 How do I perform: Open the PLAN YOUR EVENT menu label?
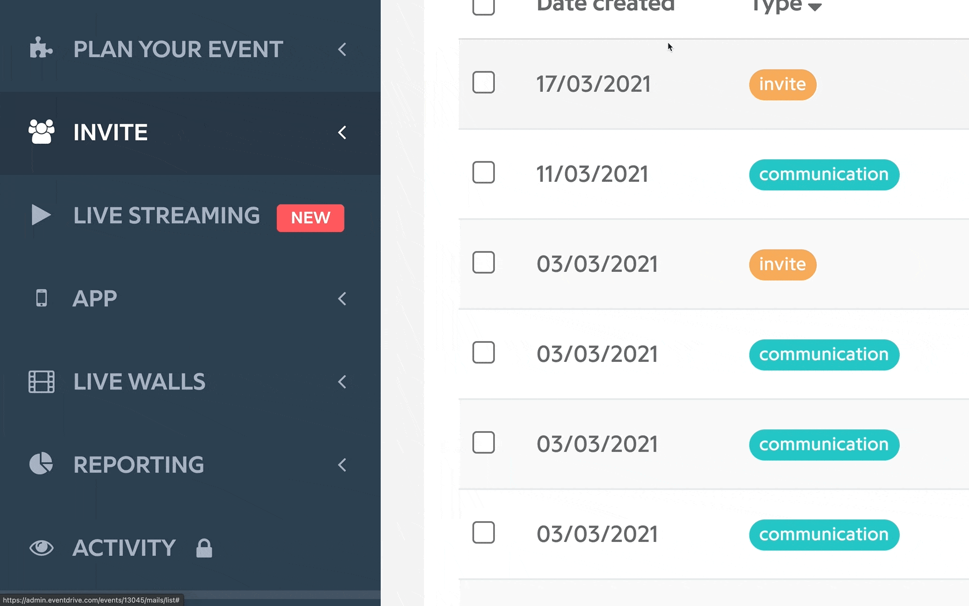(178, 49)
